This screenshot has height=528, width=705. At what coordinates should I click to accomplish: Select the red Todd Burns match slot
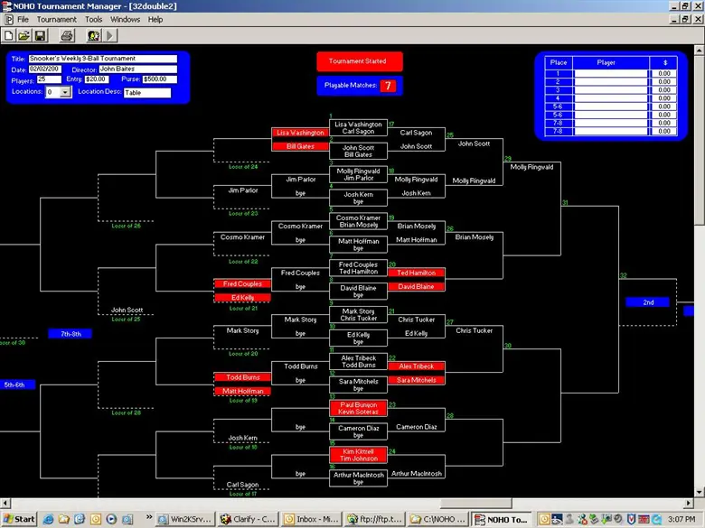[242, 377]
